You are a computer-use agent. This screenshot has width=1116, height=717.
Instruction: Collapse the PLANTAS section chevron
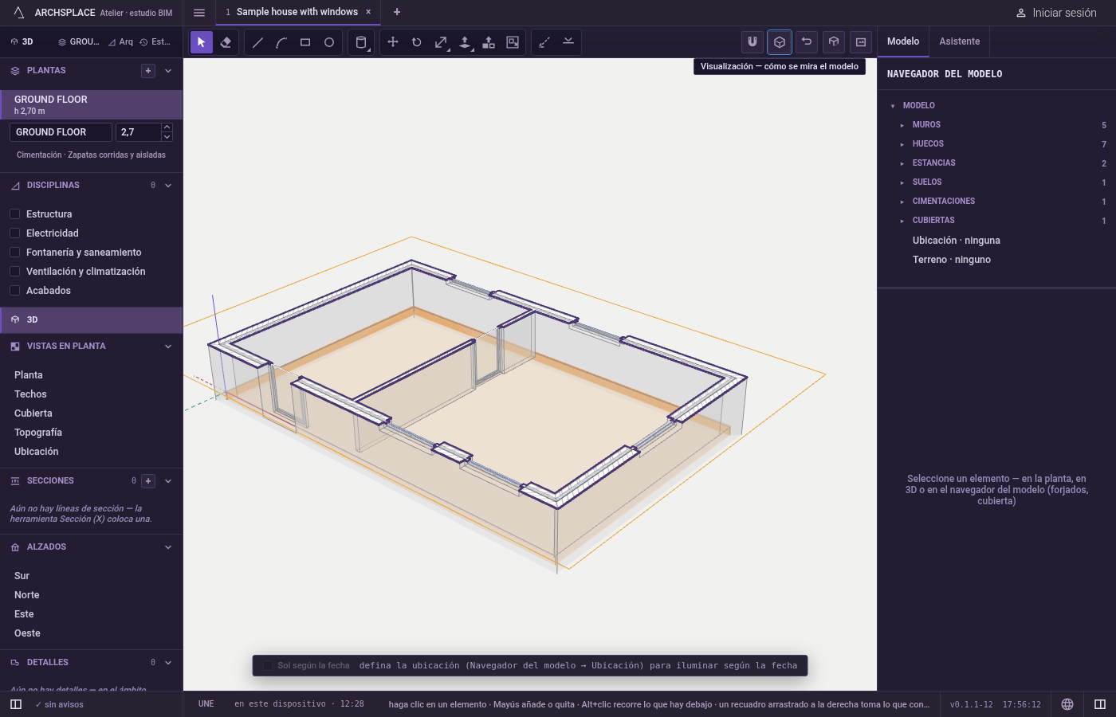(168, 71)
